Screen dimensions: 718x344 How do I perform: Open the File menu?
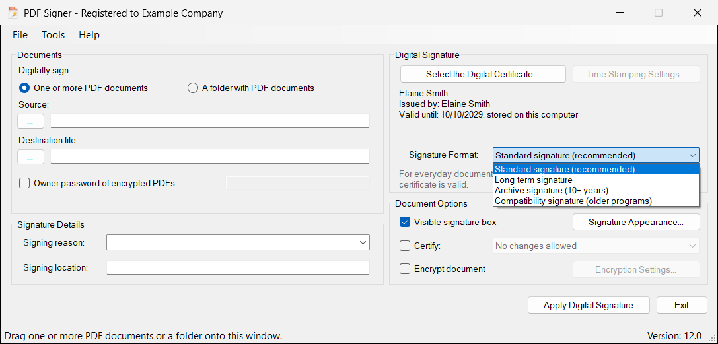20,35
